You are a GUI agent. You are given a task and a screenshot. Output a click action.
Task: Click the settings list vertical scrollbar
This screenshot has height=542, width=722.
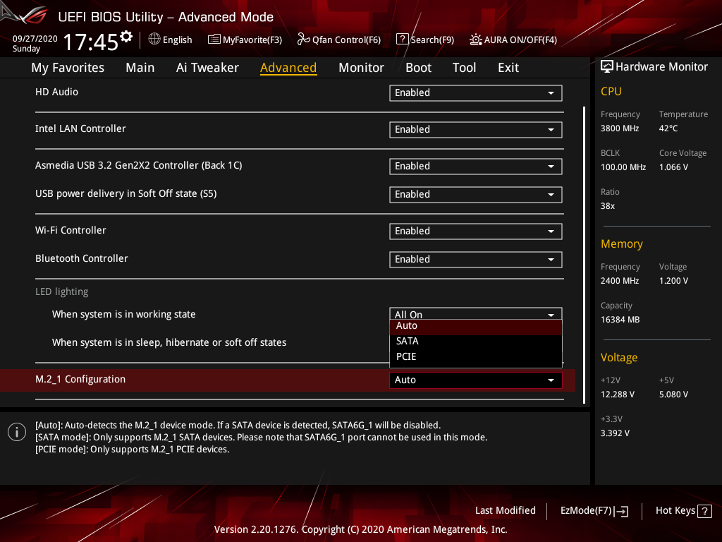tap(584, 255)
